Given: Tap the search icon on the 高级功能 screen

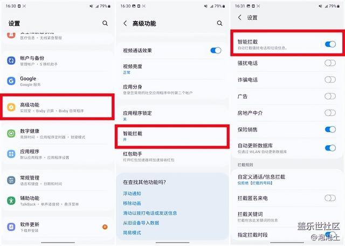Looking at the screenshot, I should point(219,23).
